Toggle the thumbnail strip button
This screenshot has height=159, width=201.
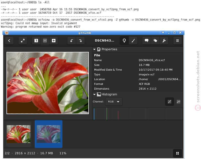177,153
